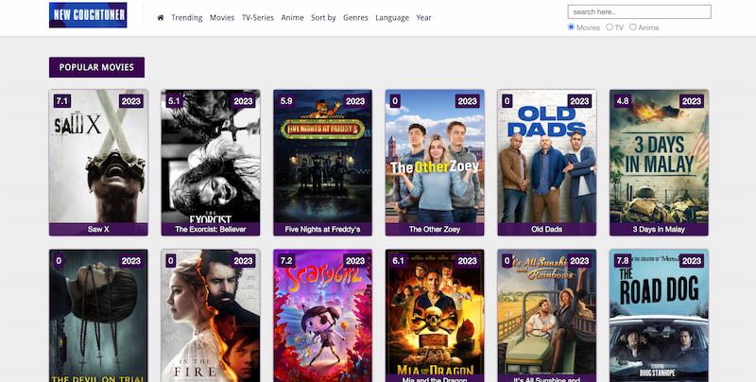Image resolution: width=756 pixels, height=382 pixels.
Task: Click the Old Dads title link
Action: 547,229
